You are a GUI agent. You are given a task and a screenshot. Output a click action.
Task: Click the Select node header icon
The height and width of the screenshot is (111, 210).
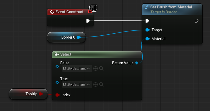click(x=57, y=54)
